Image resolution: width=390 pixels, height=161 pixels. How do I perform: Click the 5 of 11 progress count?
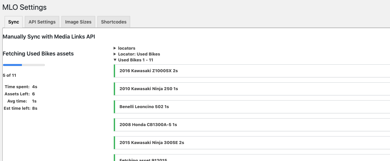(9, 75)
